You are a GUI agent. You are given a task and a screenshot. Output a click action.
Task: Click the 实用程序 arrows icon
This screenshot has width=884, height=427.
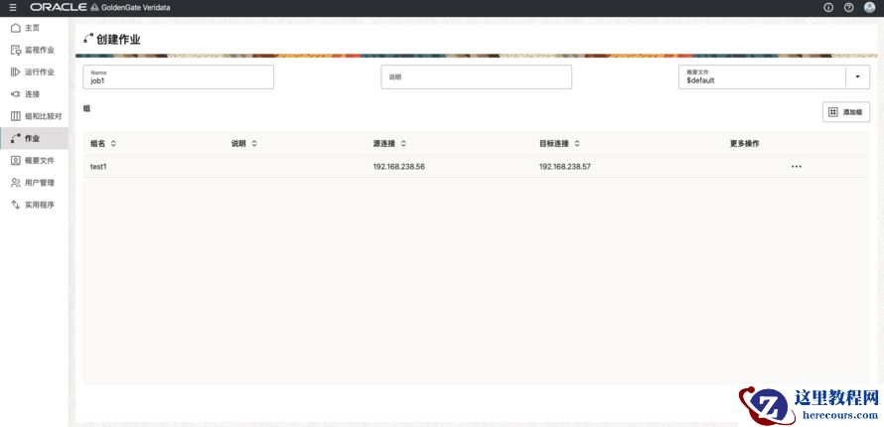pos(16,205)
